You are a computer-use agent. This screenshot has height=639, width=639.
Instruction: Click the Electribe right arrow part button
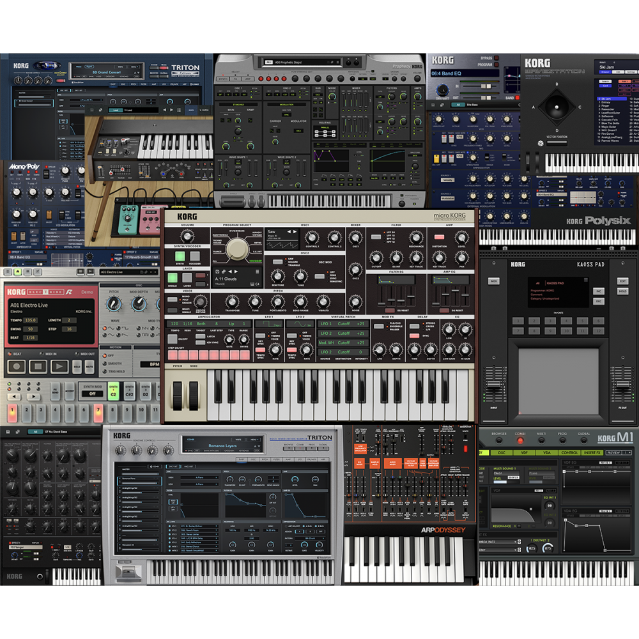coord(33,396)
